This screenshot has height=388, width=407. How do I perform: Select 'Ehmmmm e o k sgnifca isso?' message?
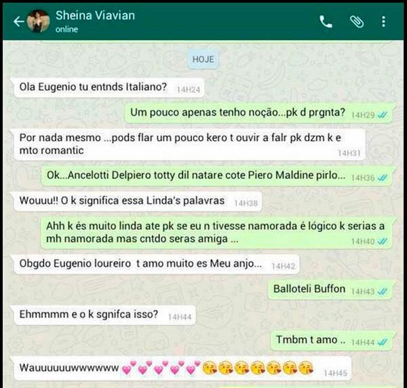[103, 315]
